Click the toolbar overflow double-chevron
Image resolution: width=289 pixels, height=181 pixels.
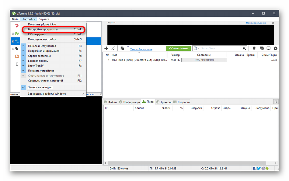pos(128,47)
